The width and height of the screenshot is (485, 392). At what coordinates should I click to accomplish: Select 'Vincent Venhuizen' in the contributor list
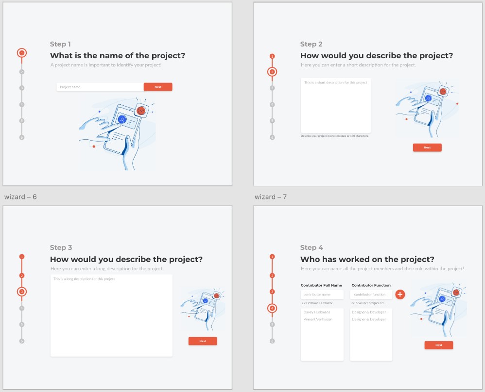coord(318,319)
